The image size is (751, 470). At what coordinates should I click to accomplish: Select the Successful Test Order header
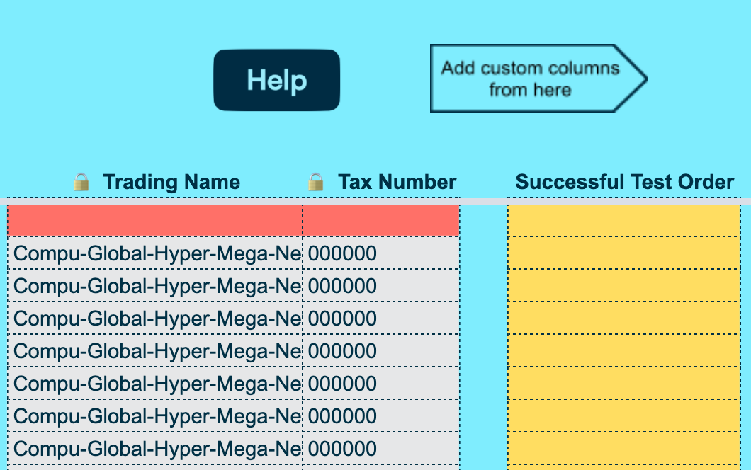click(624, 182)
